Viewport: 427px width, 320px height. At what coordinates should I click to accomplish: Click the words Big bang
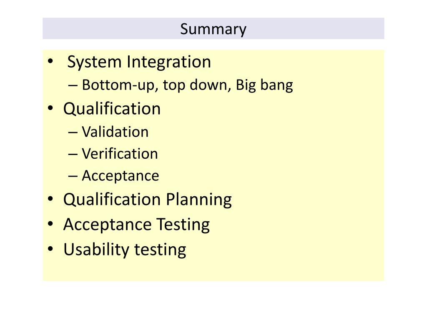pos(264,85)
